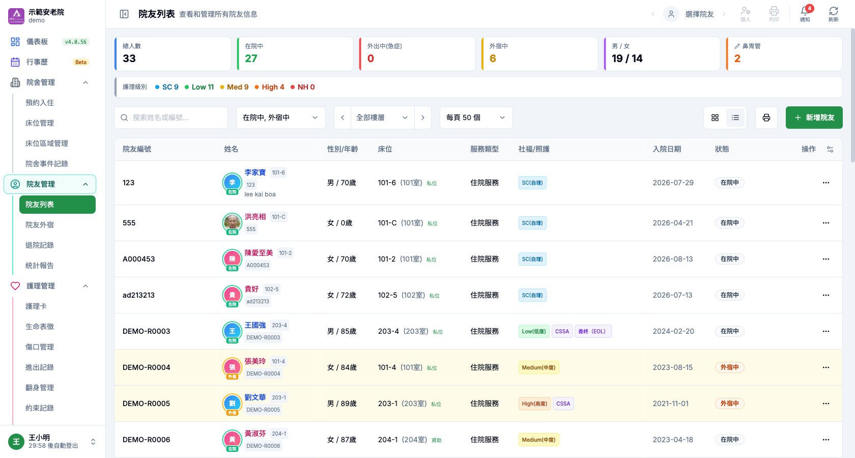Go to next floor arrow
The height and width of the screenshot is (458, 855).
point(423,118)
